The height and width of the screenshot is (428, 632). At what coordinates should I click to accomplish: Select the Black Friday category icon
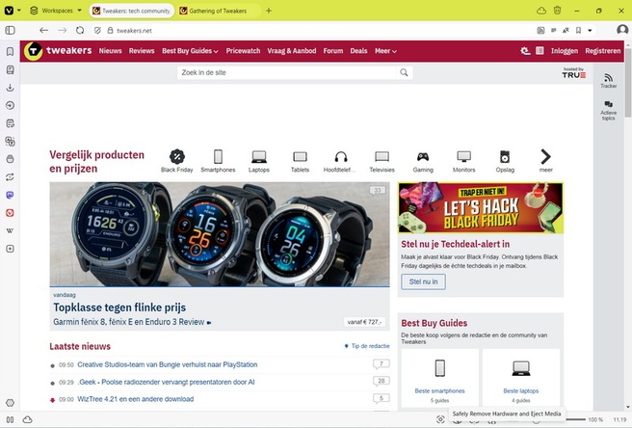pos(176,161)
